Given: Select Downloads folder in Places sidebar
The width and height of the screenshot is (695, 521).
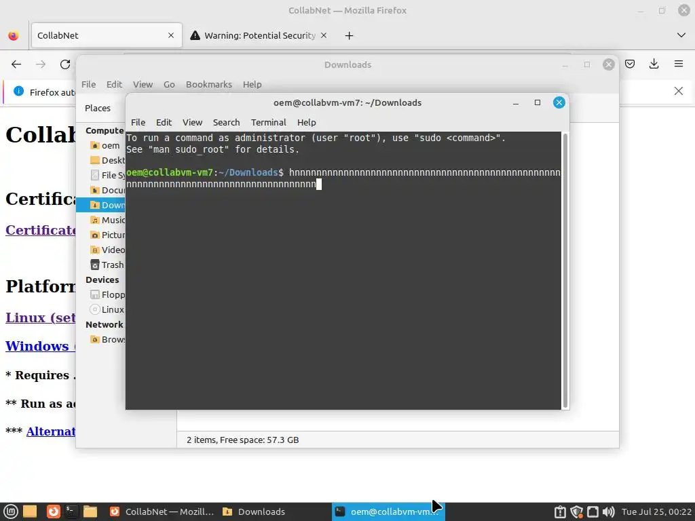Looking at the screenshot, I should pyautogui.click(x=101, y=205).
